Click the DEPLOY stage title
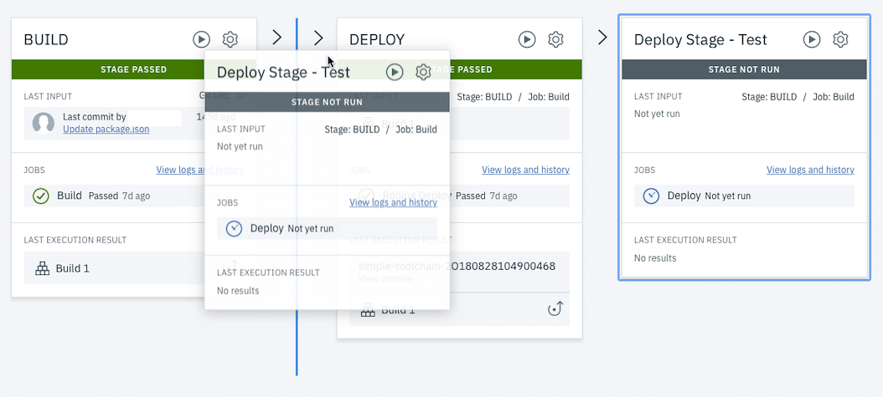 click(377, 40)
